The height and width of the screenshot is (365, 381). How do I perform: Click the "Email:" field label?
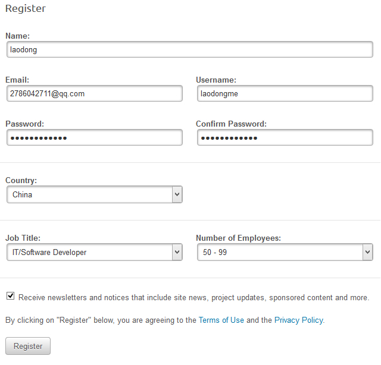pyautogui.click(x=17, y=80)
